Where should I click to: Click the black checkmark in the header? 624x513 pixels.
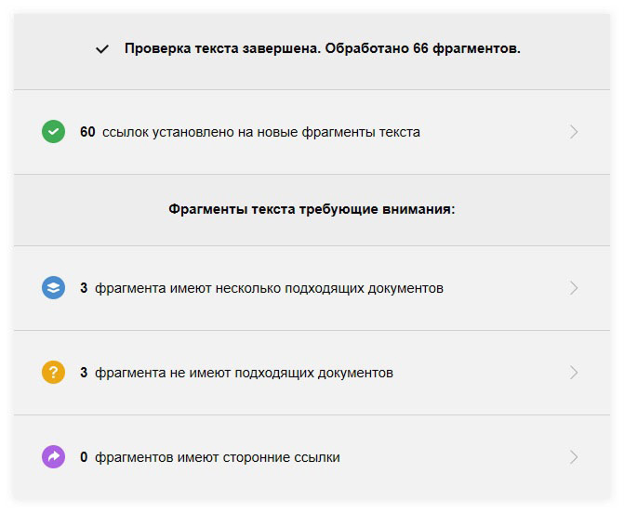pyautogui.click(x=102, y=49)
